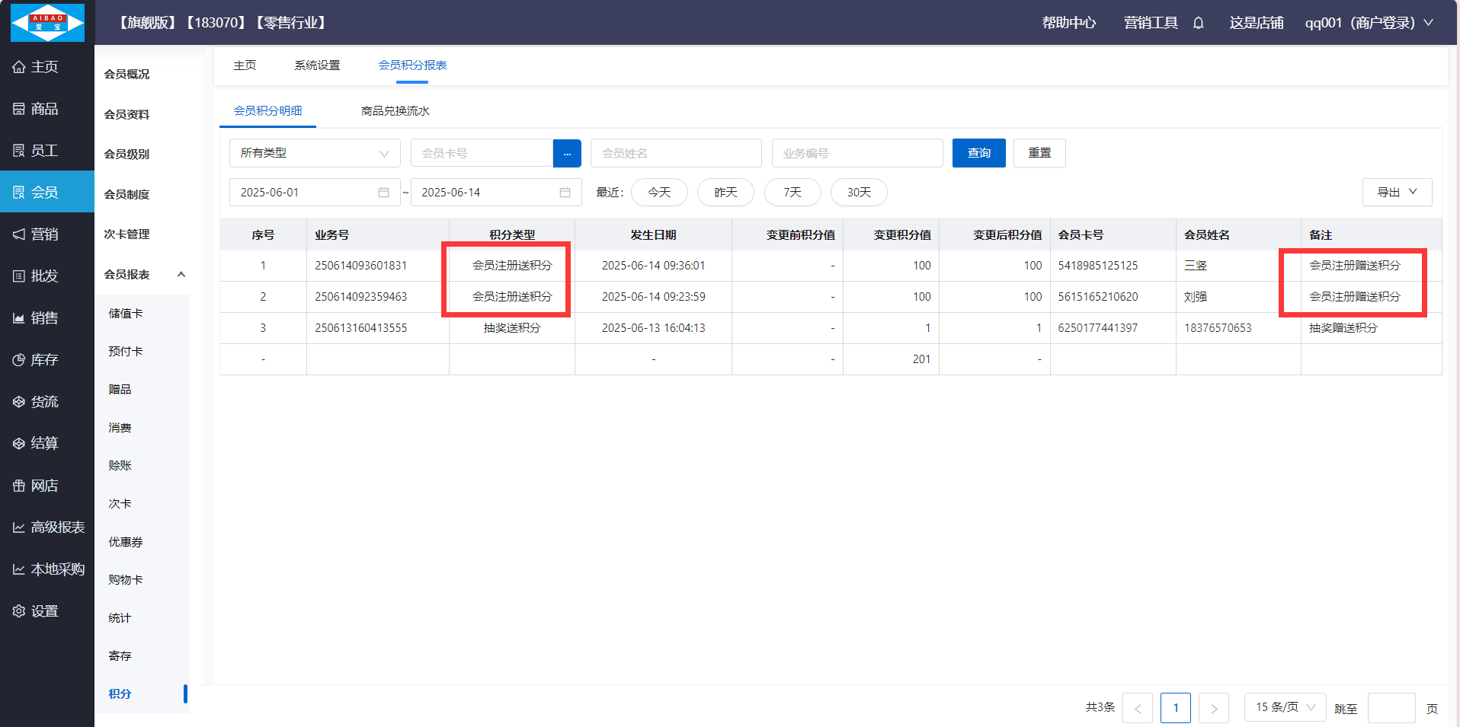Image resolution: width=1460 pixels, height=727 pixels.
Task: Click the member card lookup ellipsis button
Action: 567,153
